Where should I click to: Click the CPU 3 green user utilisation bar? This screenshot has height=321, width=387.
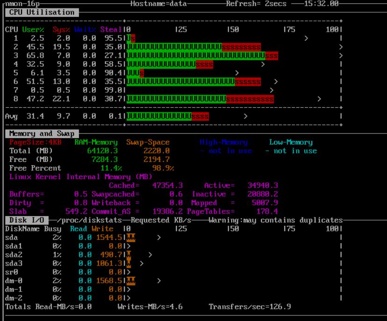(x=196, y=56)
